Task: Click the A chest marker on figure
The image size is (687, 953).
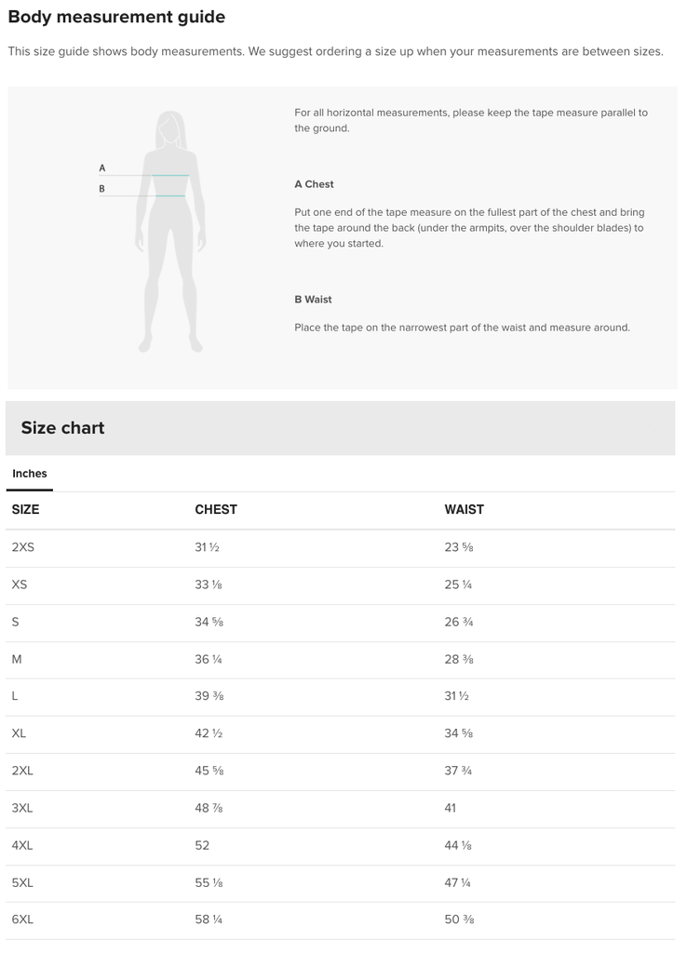Action: pyautogui.click(x=102, y=168)
